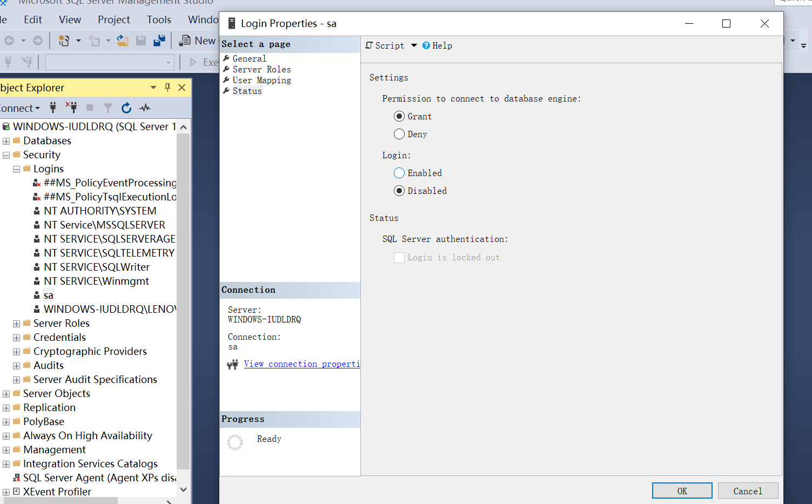This screenshot has height=504, width=812.
Task: Click the Navigate Backward arrow icon
Action: (x=9, y=41)
